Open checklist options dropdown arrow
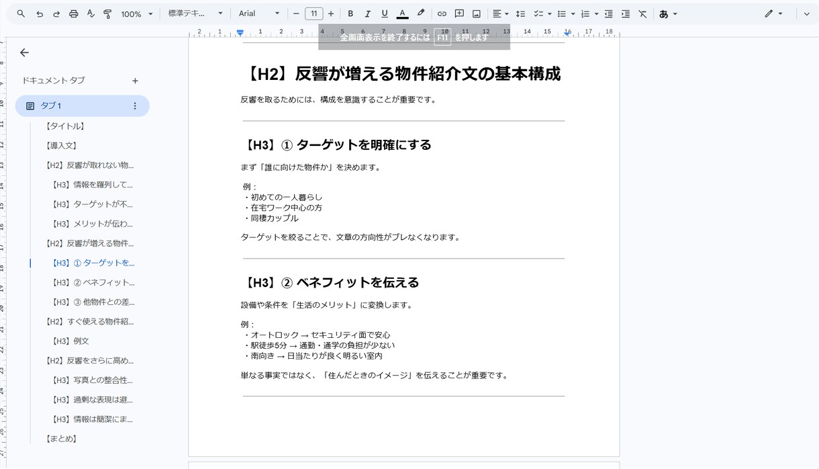 [x=549, y=13]
